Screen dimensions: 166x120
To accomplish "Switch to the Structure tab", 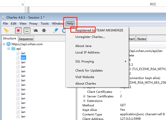I will (x=10, y=38).
